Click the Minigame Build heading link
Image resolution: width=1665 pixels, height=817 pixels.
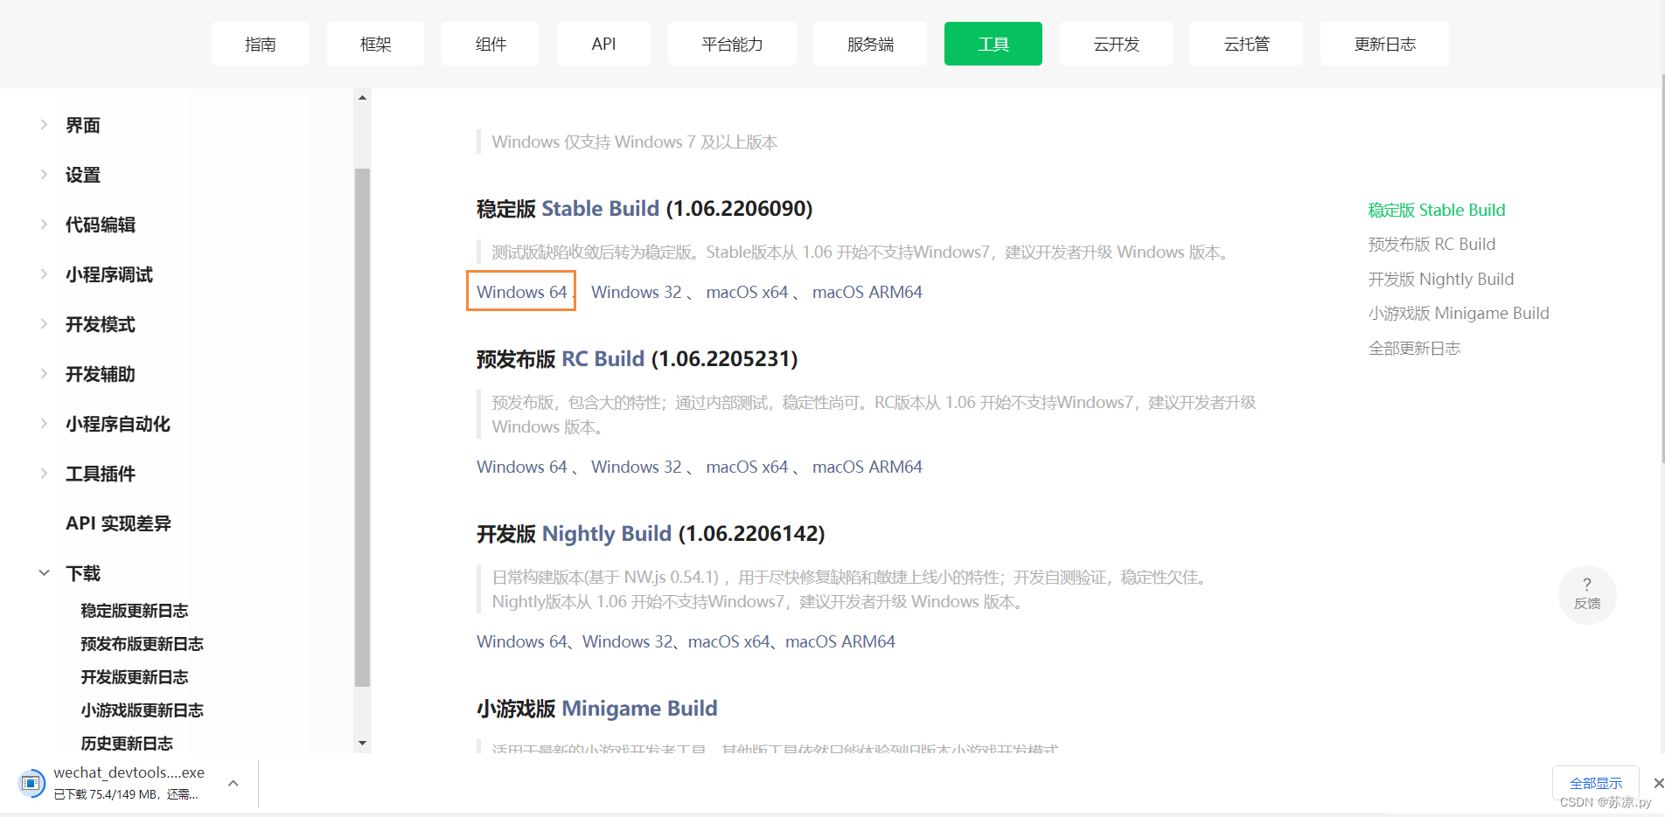click(x=639, y=709)
